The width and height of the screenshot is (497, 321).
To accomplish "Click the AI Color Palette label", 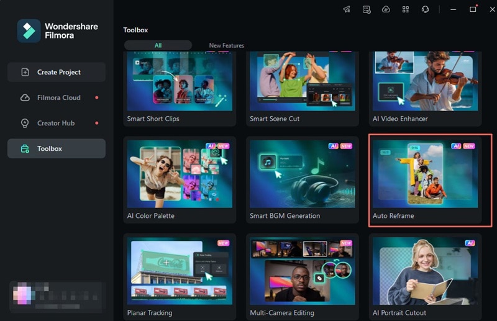I will [x=150, y=216].
